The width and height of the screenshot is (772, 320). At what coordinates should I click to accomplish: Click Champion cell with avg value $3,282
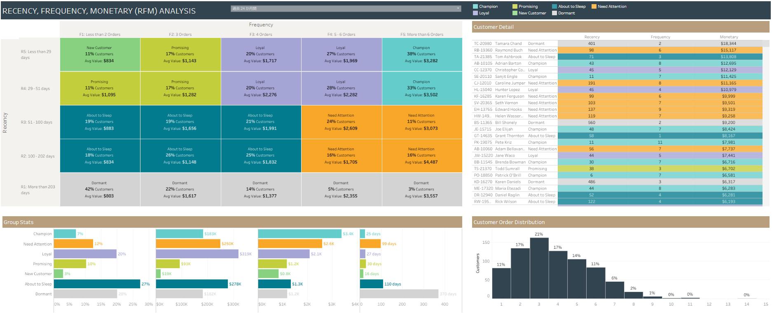click(x=422, y=54)
